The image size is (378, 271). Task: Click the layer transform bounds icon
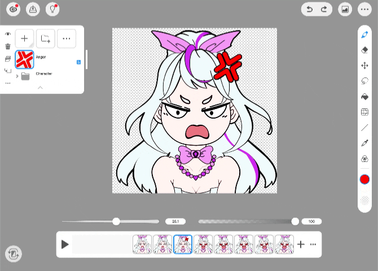8,71
